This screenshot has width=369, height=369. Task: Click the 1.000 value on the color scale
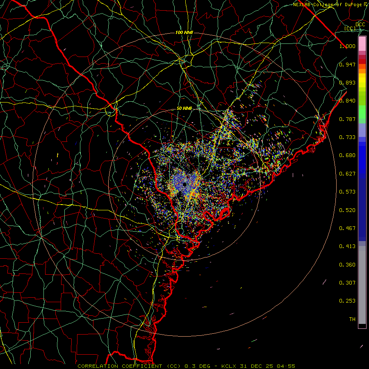click(347, 46)
